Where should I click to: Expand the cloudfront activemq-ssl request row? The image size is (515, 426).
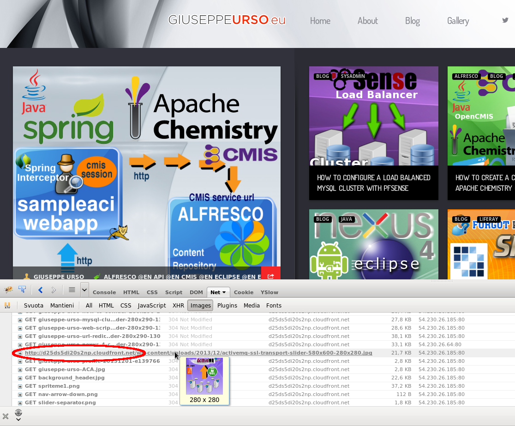tap(20, 353)
